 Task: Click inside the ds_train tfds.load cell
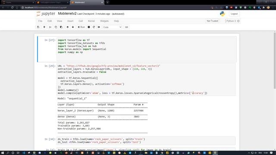click(146, 141)
